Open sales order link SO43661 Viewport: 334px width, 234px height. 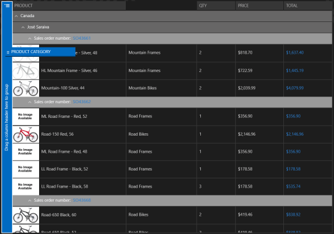[82, 38]
